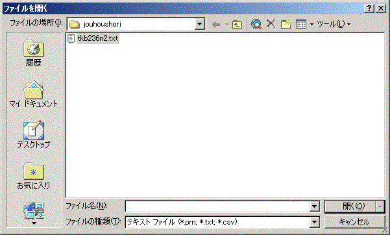Open the マイ ドキュメント folder shortcut

[x=34, y=94]
